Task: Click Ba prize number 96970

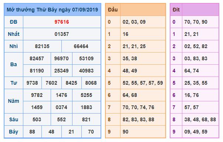Action: click(x=61, y=58)
